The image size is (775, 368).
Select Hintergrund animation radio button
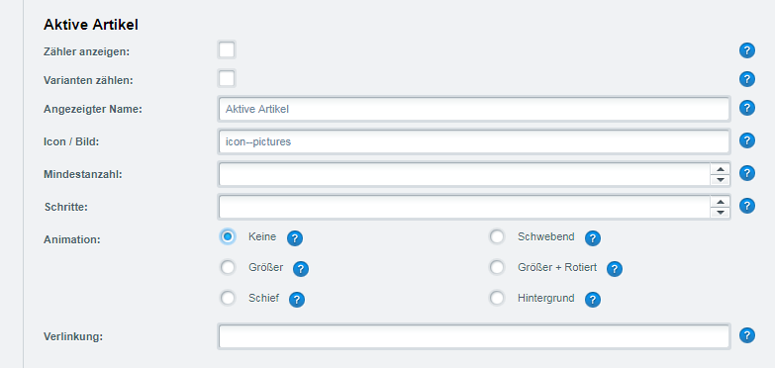[x=497, y=299]
